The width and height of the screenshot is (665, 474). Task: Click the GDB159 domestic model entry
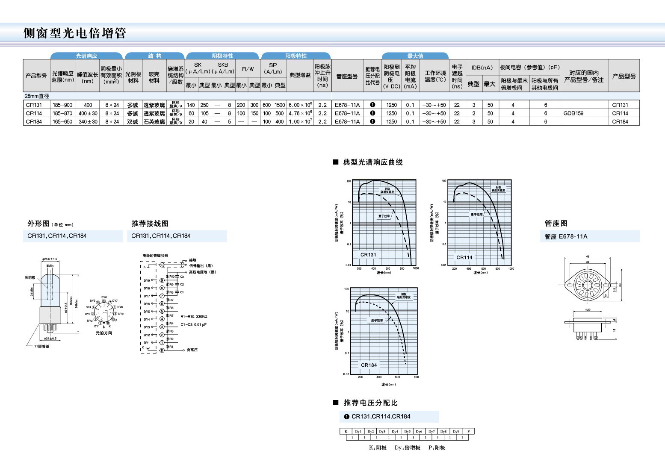point(573,113)
